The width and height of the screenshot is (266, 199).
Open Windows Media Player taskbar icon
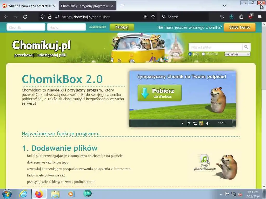71,194
